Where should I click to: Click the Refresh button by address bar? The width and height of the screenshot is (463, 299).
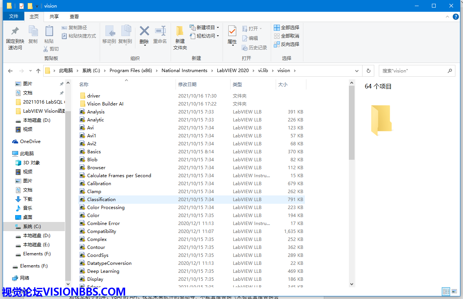[x=368, y=71]
